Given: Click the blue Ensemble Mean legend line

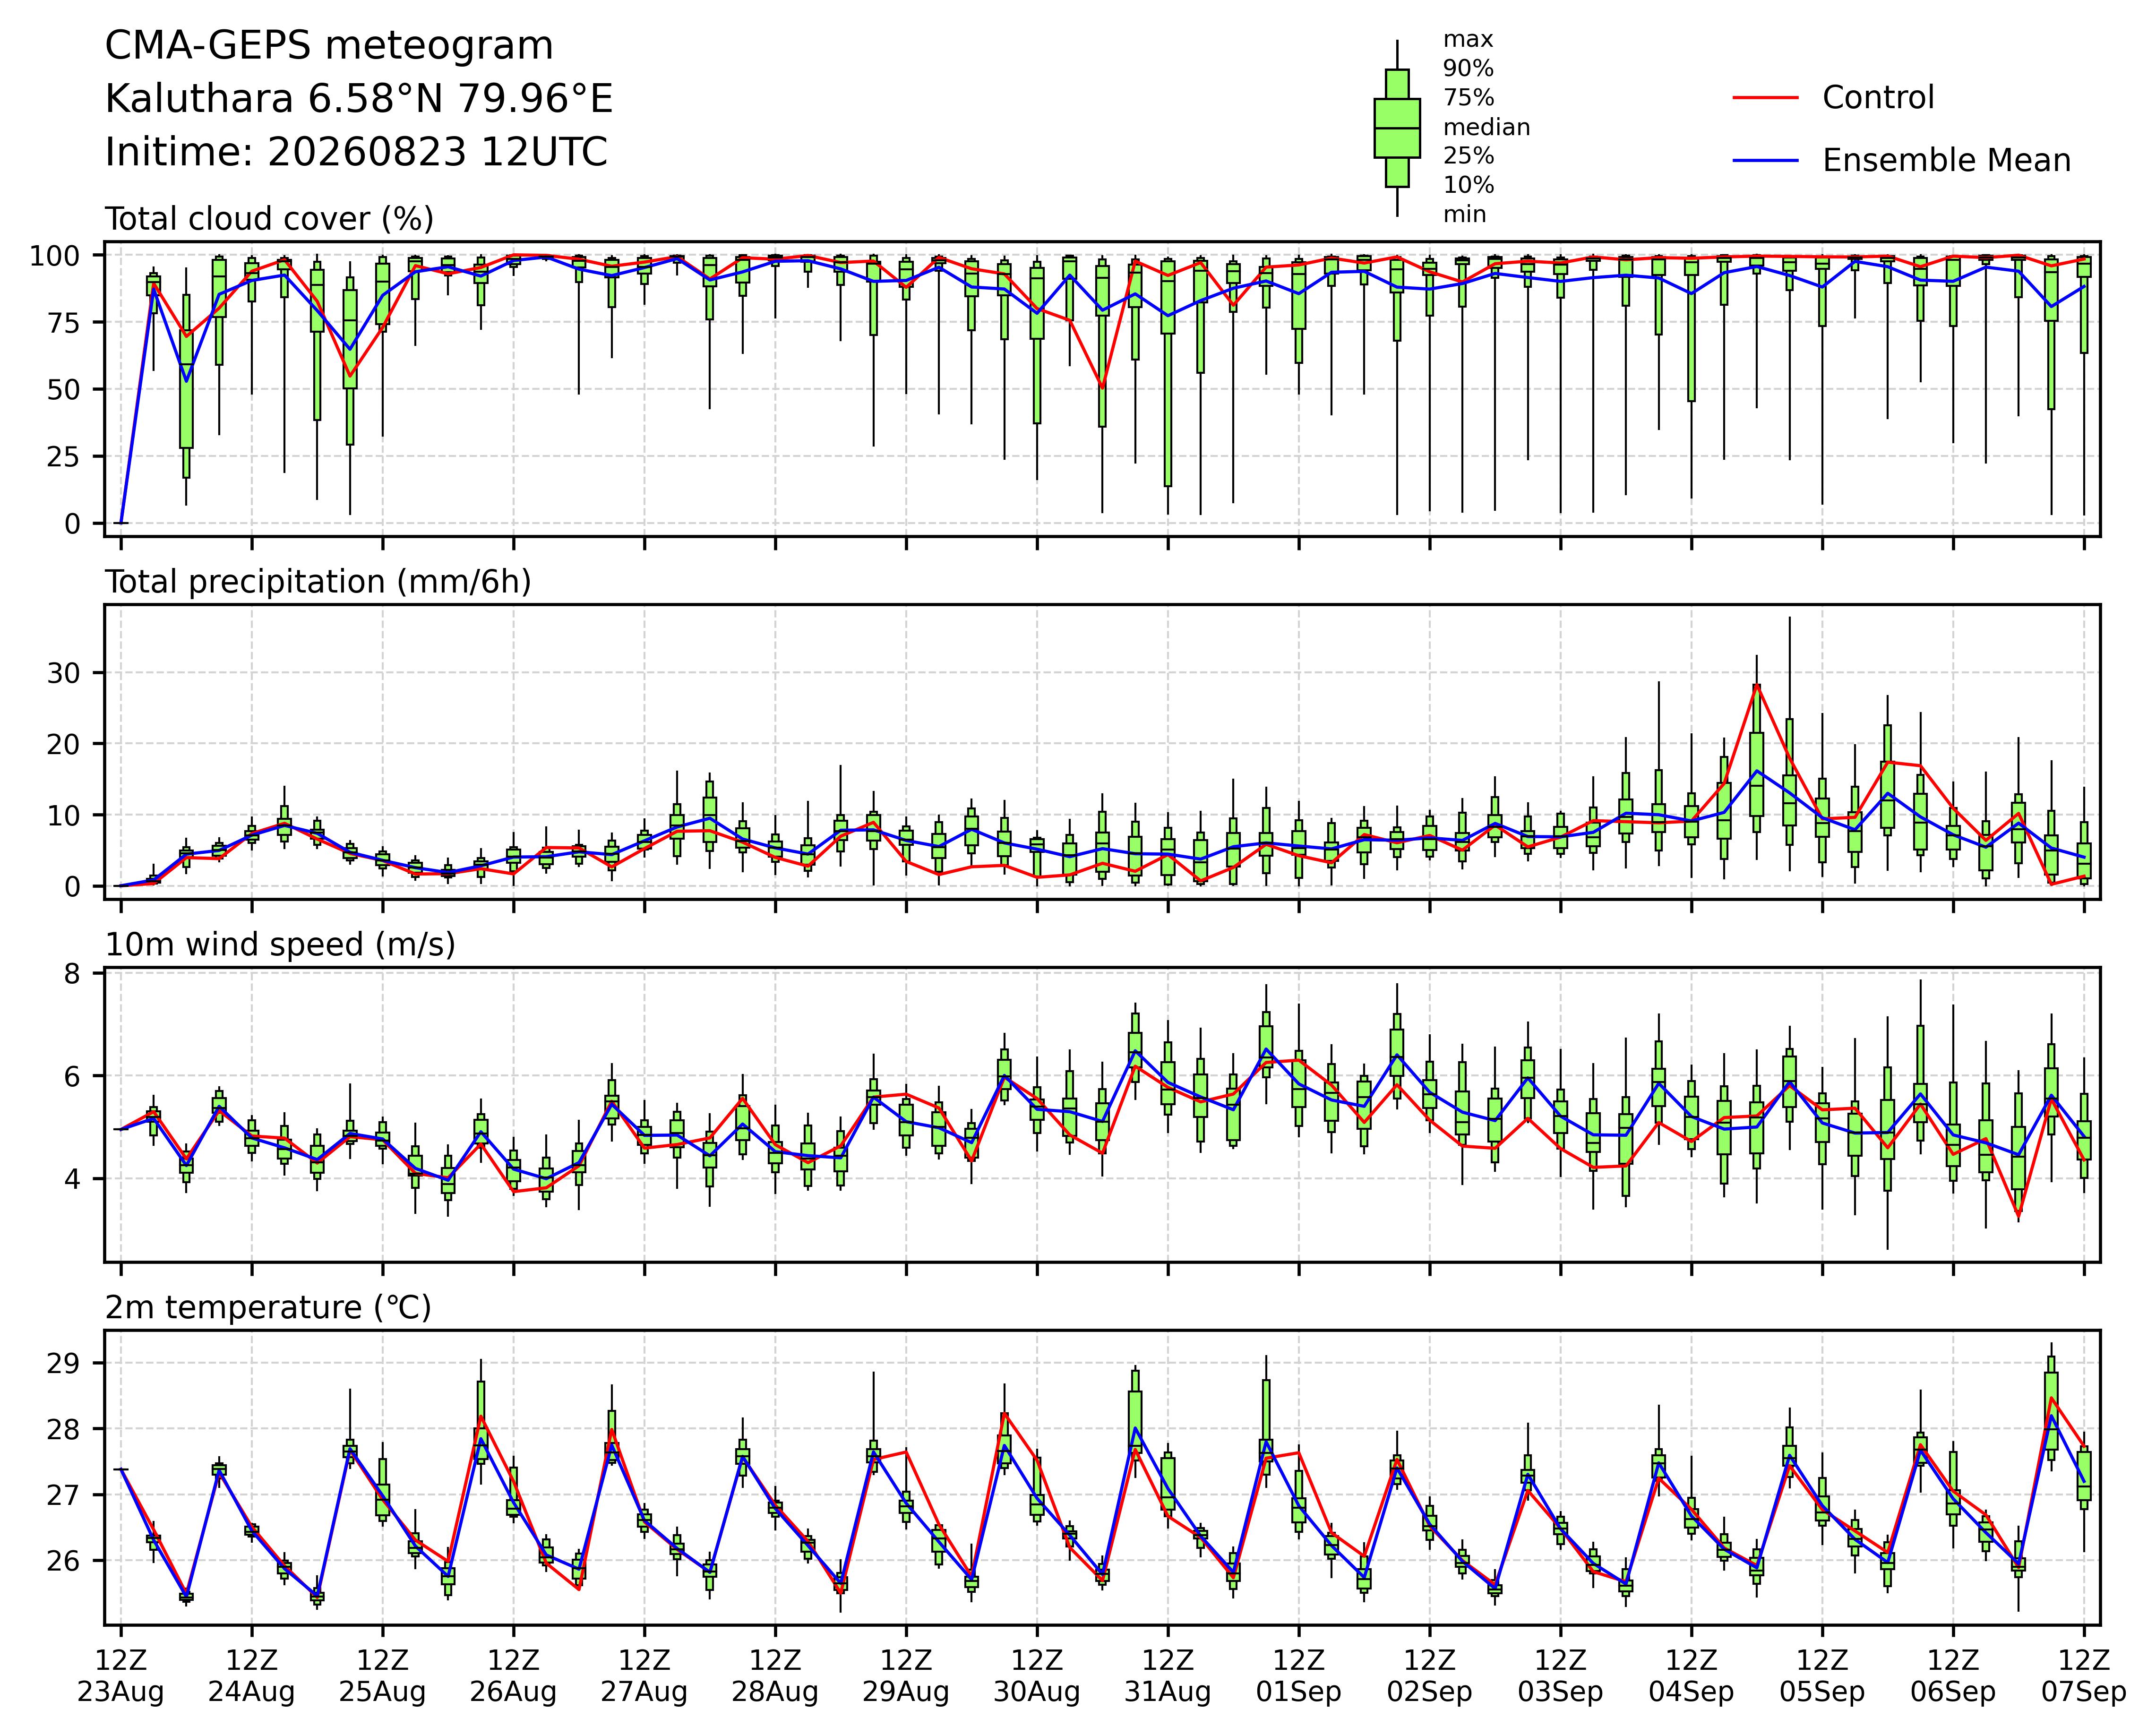Looking at the screenshot, I should 1766,161.
